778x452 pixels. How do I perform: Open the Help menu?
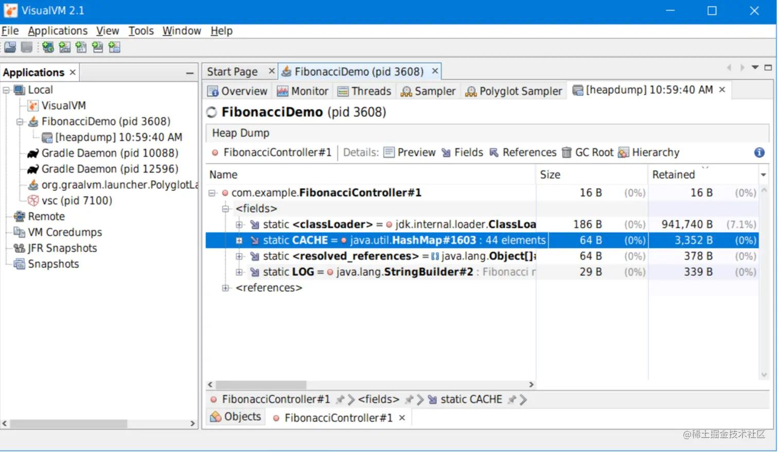pyautogui.click(x=221, y=31)
